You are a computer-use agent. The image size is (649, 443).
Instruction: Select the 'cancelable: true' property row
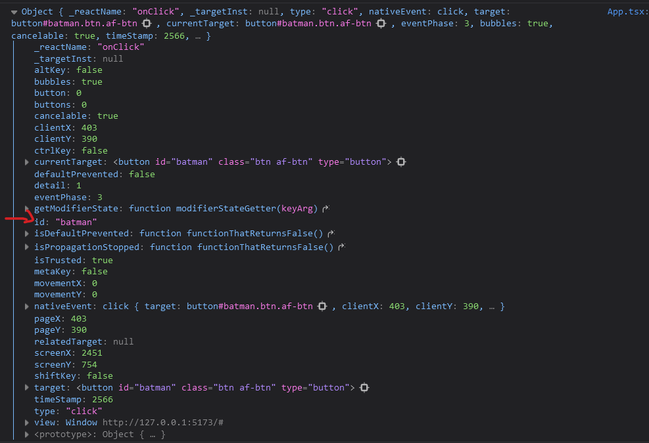(x=76, y=116)
